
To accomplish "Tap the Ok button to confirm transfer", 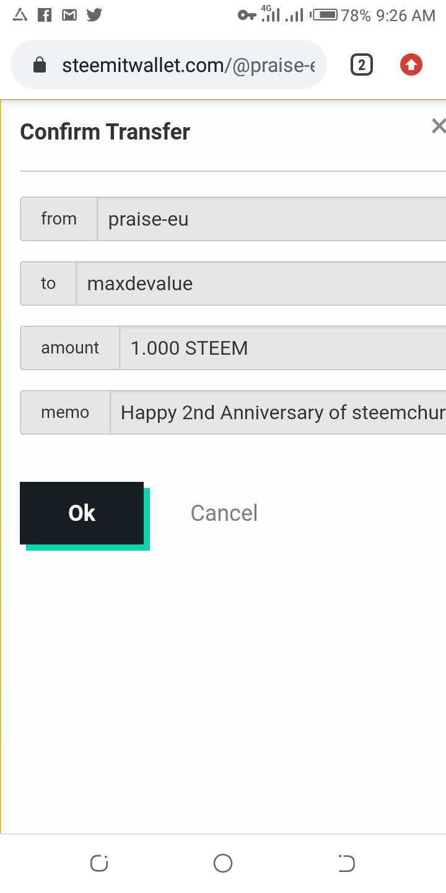I will click(82, 513).
